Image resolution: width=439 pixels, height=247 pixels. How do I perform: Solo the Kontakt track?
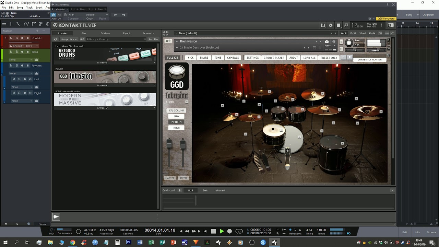point(16,38)
